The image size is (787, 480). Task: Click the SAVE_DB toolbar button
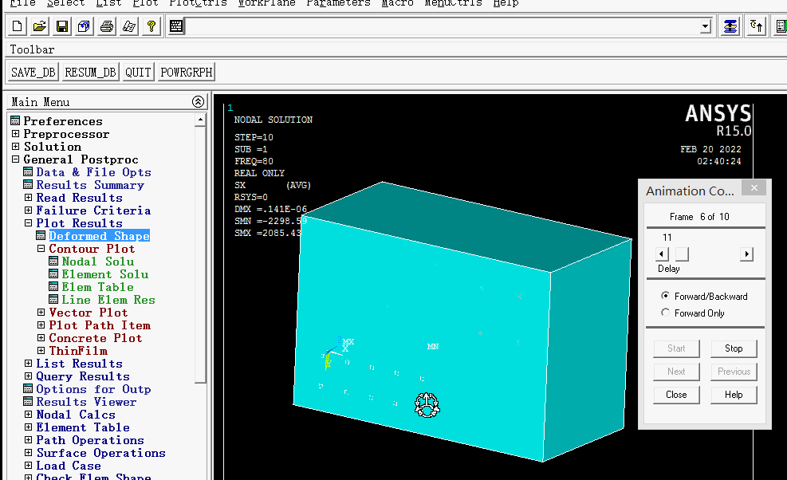click(x=33, y=73)
